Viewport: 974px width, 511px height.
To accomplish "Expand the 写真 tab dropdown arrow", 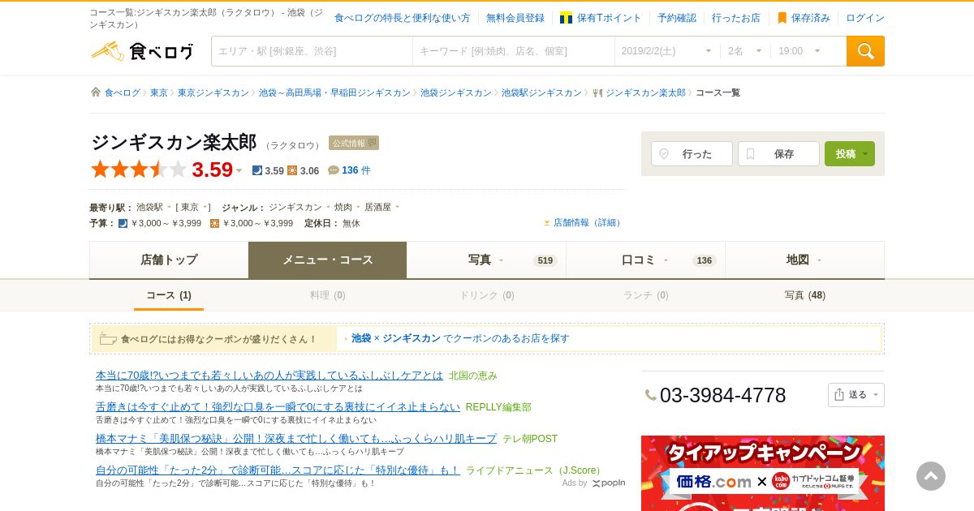I will [x=501, y=260].
